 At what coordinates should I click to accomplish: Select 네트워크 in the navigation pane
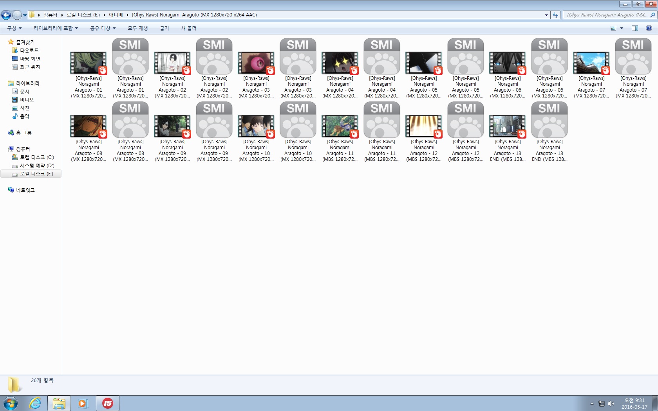[x=22, y=190]
